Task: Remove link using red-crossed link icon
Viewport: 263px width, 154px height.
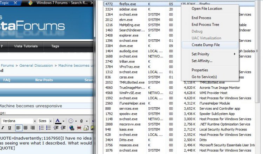Action: 79,128
